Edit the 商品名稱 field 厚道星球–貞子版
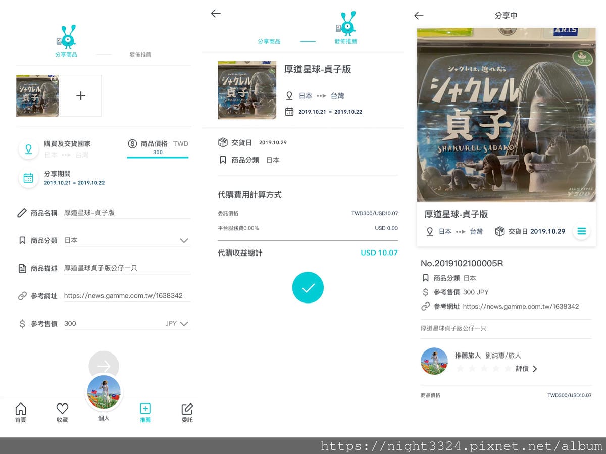This screenshot has width=606, height=454. coord(127,213)
